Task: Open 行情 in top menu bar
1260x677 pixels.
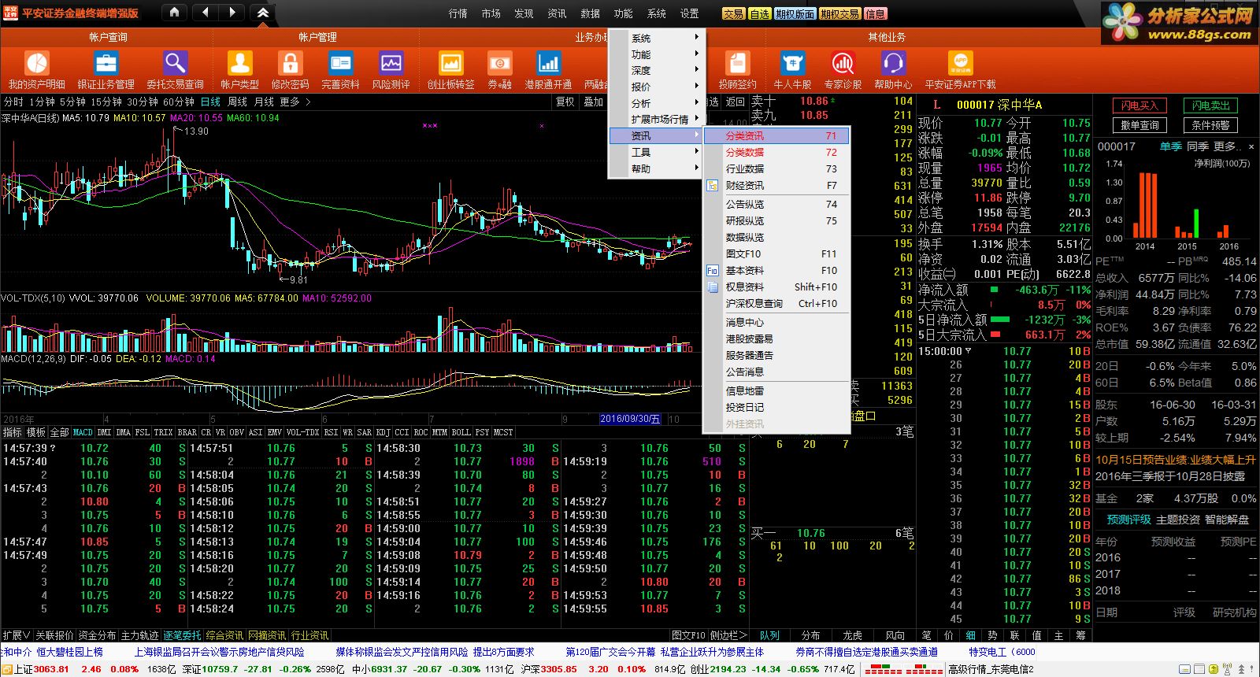Action: (458, 13)
